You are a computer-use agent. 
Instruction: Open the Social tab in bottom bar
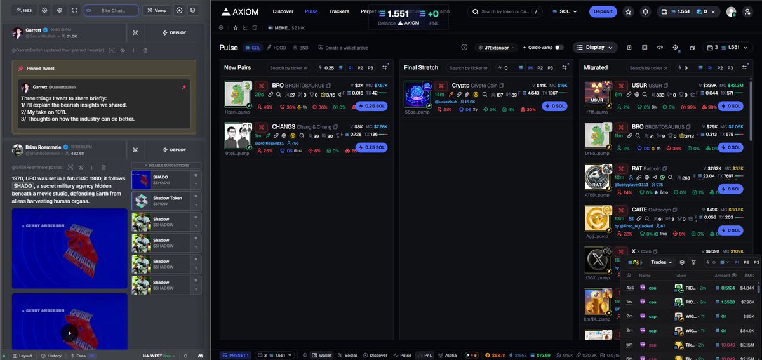click(347, 356)
